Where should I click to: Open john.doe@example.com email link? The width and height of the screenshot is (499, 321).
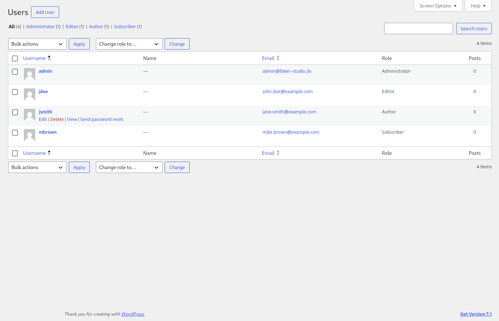point(288,92)
